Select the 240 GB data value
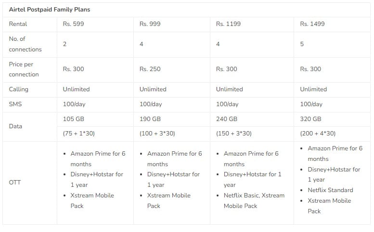 coord(227,119)
